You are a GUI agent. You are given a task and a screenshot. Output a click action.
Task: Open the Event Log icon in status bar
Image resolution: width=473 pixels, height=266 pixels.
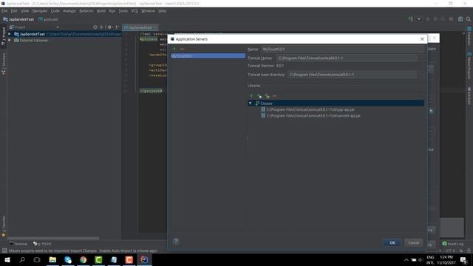click(x=444, y=244)
